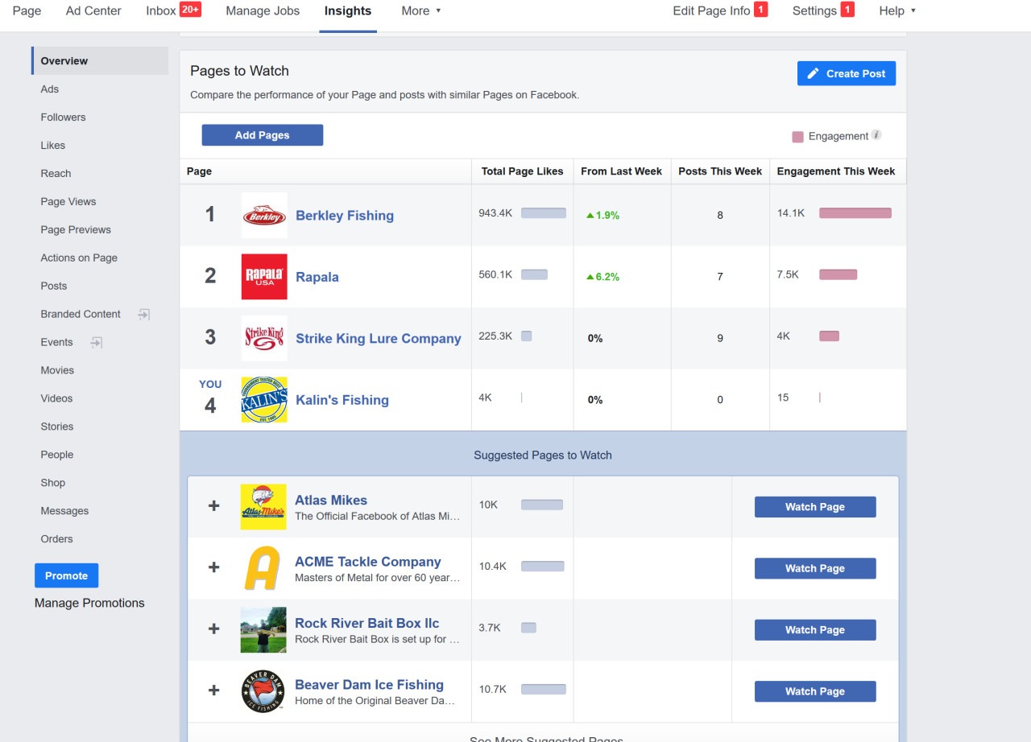Image resolution: width=1031 pixels, height=742 pixels.
Task: Click the Create Post button
Action: pyautogui.click(x=846, y=73)
